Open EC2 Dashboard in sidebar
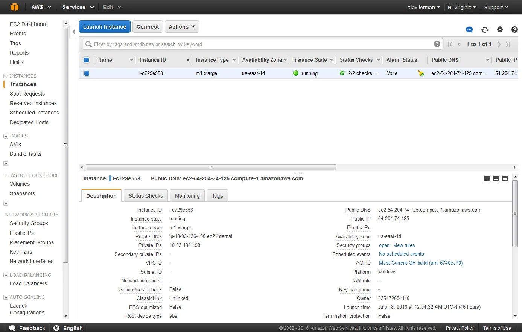Viewport: 522px width, 332px height. 29,24
